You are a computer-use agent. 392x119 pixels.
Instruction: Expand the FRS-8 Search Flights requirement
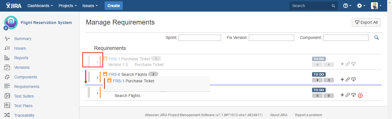coord(98,78)
